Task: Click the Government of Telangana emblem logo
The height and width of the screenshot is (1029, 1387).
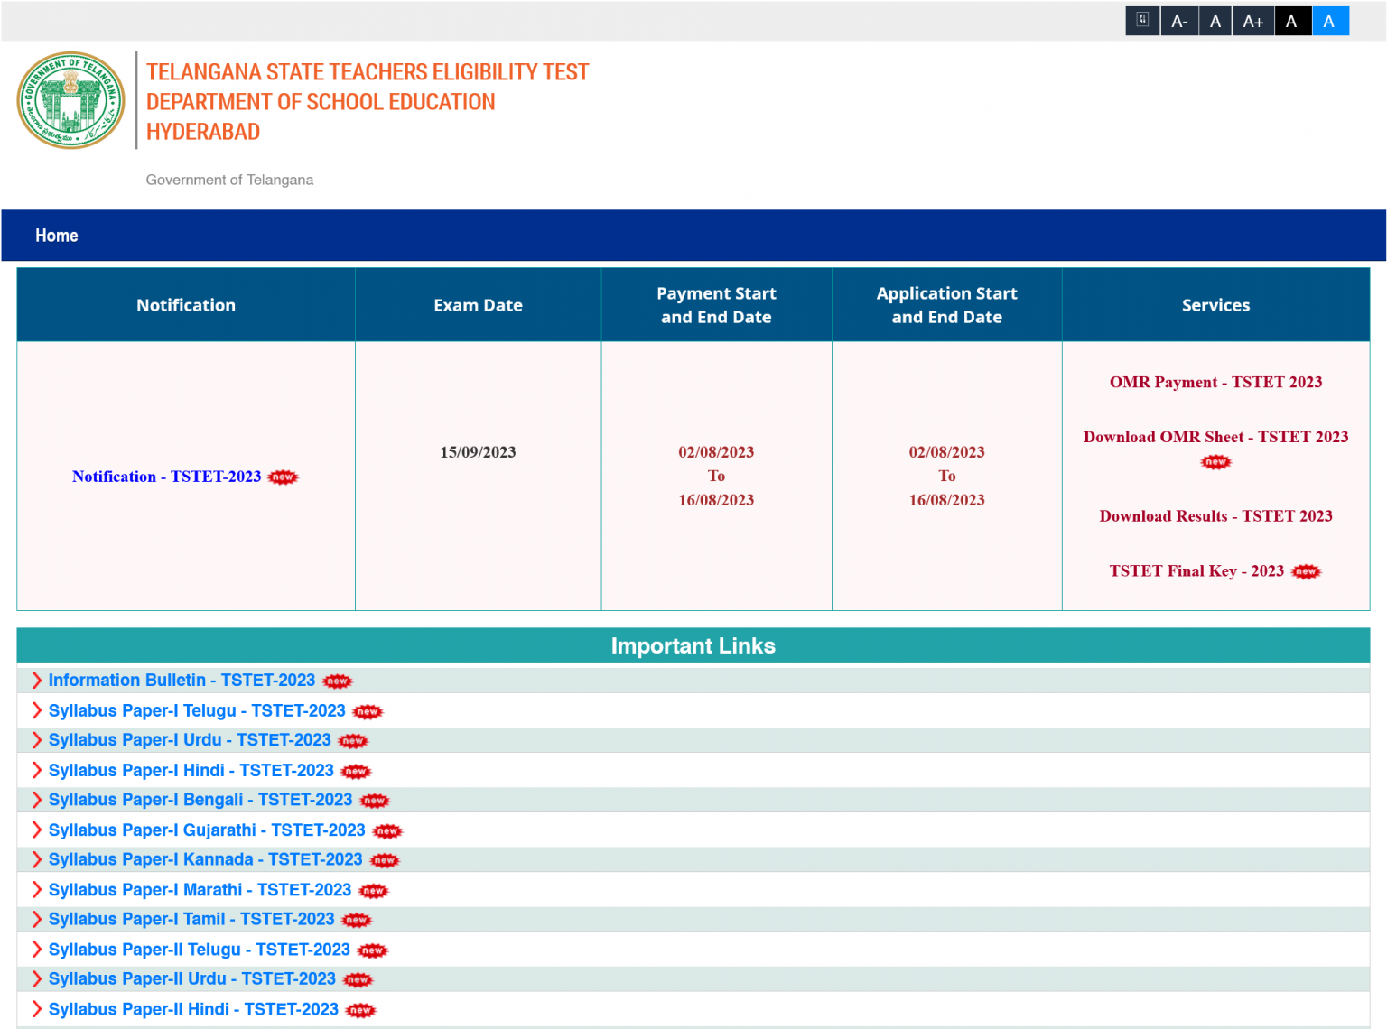Action: click(x=71, y=100)
